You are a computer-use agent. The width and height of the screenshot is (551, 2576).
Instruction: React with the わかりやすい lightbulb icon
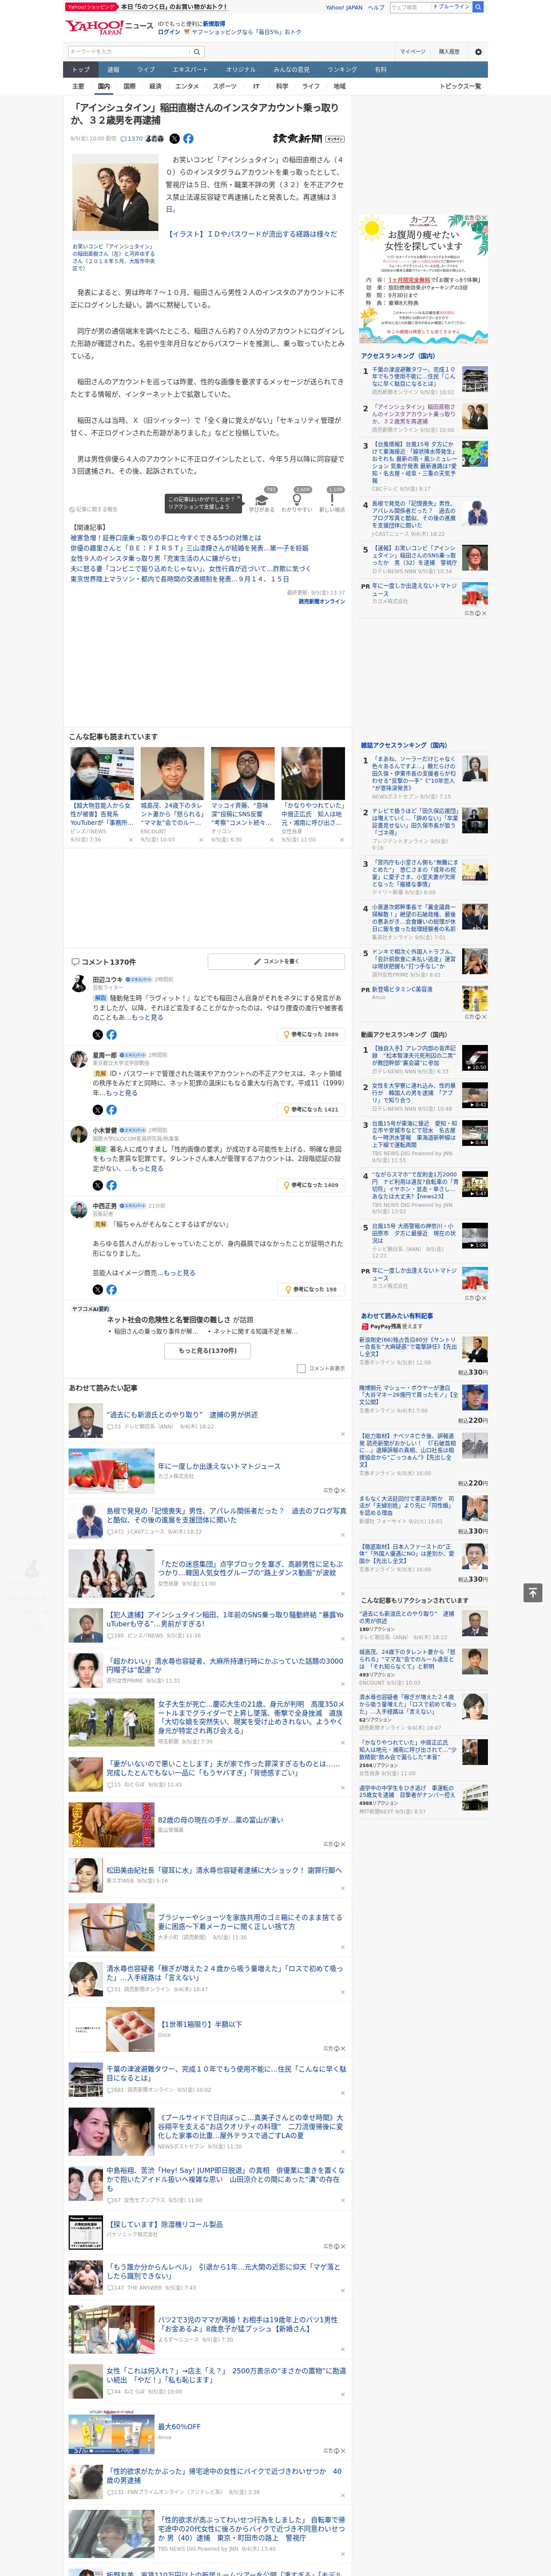tap(296, 500)
